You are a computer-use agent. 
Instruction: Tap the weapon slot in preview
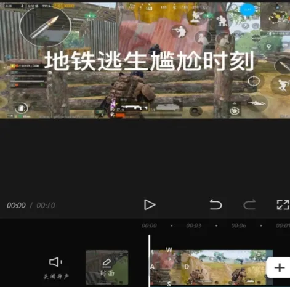point(132,108)
